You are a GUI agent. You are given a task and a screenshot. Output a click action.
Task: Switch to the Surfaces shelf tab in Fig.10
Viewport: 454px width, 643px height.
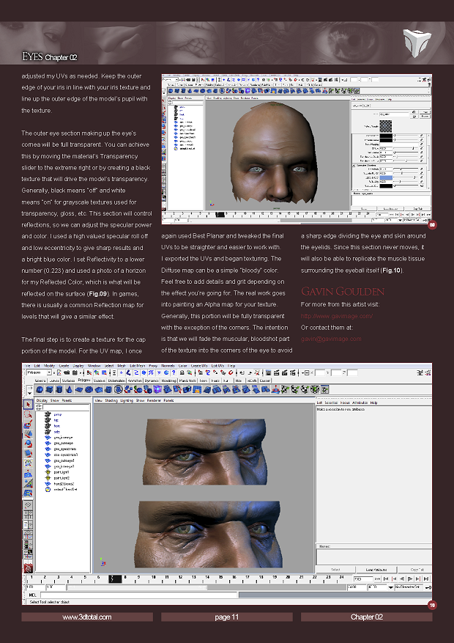(67, 381)
